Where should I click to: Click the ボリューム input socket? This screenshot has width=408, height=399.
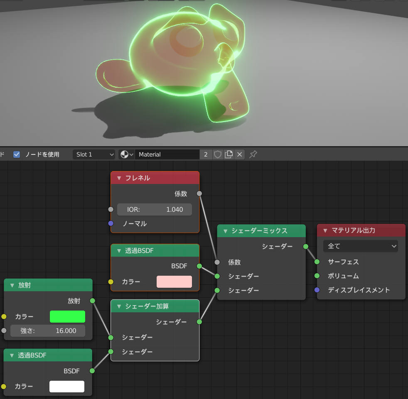coord(317,276)
